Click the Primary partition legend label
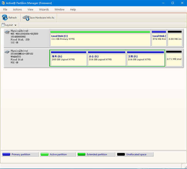The width and height of the screenshot is (187, 169). click(x=21, y=154)
